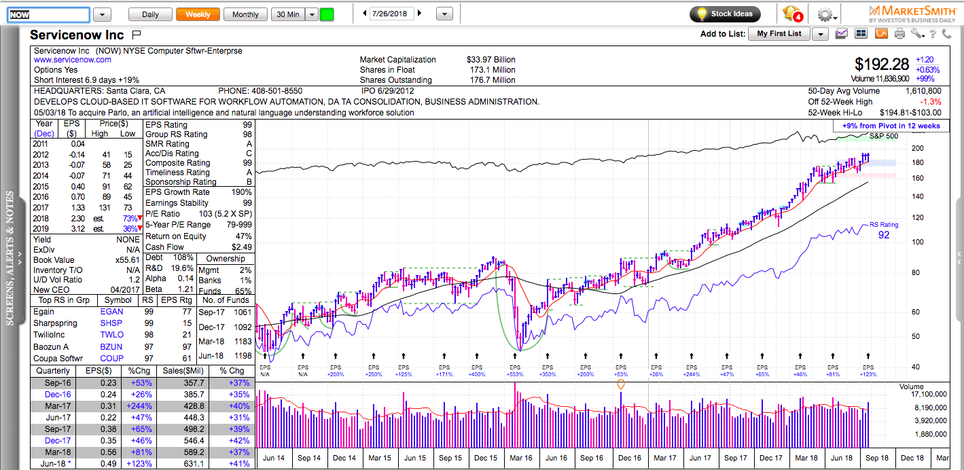Select the Weekly chart periodicity

198,14
